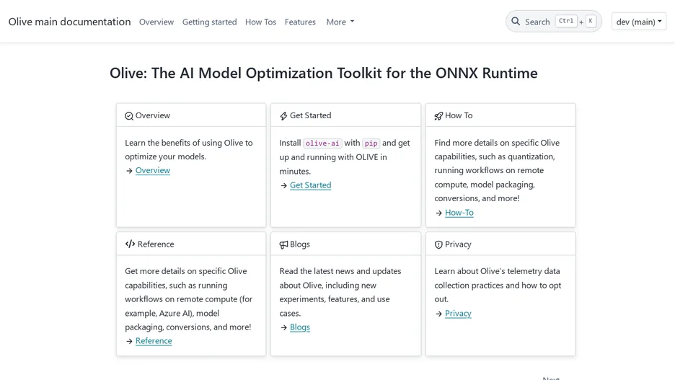Follow the Overview link in the Overview card
675x380 pixels.
pos(153,170)
